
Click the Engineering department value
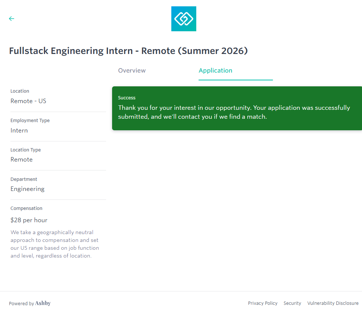pos(28,189)
